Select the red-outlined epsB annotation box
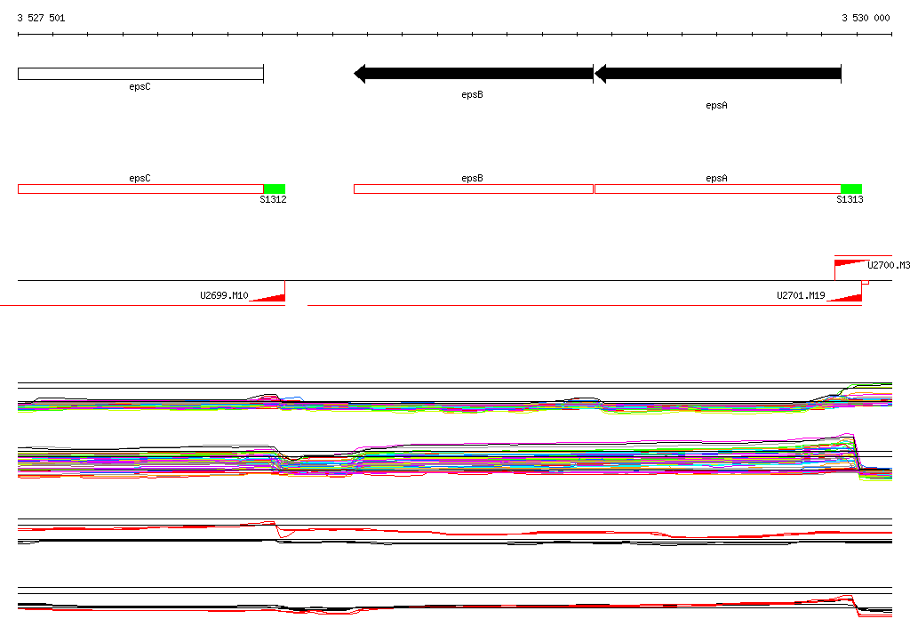Screen dimensions: 910x635 [474, 189]
